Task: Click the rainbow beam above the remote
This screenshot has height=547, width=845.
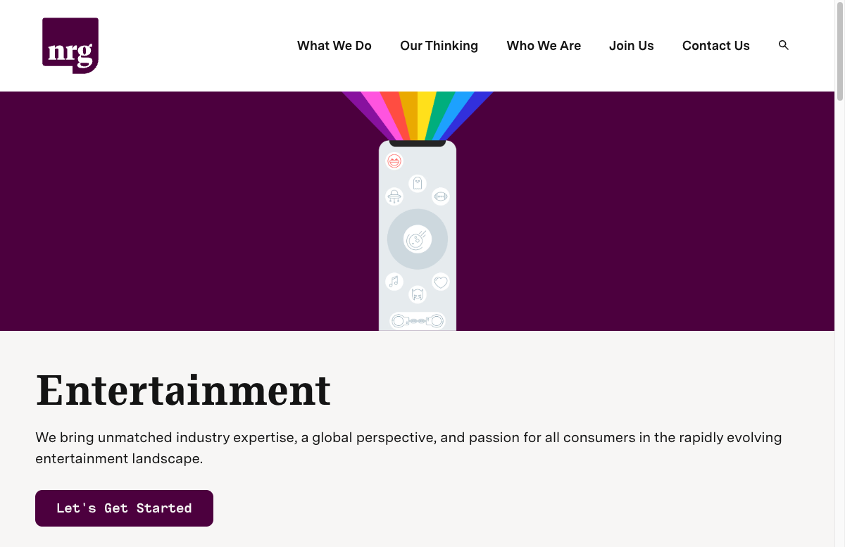Action: [x=418, y=113]
